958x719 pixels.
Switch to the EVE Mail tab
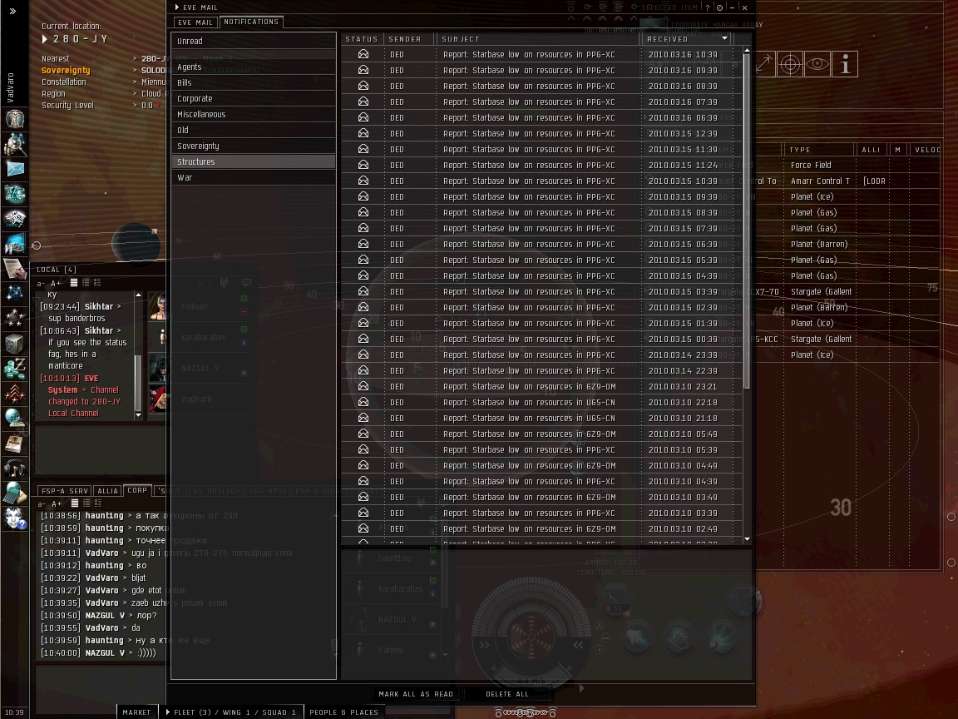(195, 22)
